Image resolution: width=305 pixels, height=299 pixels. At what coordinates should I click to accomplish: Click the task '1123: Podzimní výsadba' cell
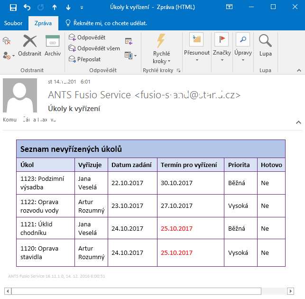46,183
